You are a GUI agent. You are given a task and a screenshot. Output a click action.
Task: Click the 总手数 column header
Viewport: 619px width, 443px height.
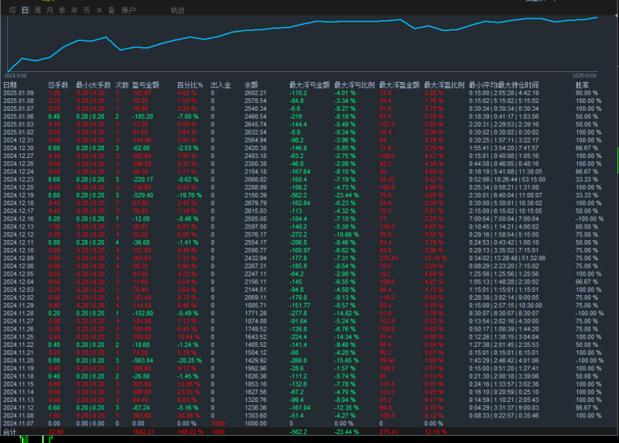pos(58,84)
